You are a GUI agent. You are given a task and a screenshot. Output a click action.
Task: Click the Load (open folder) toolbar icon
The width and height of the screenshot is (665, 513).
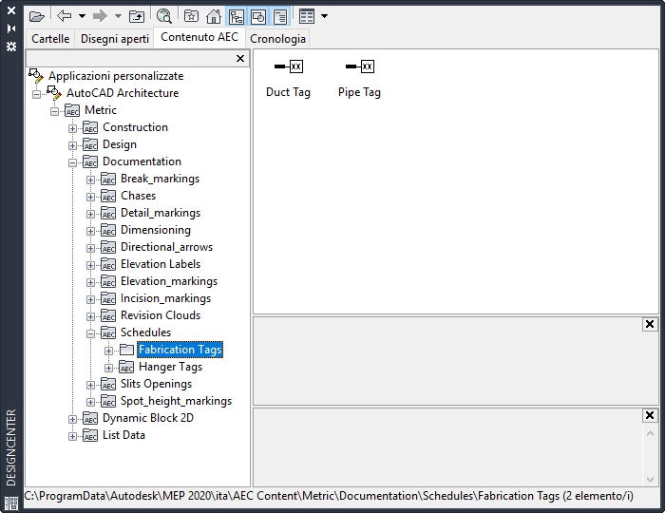[37, 16]
